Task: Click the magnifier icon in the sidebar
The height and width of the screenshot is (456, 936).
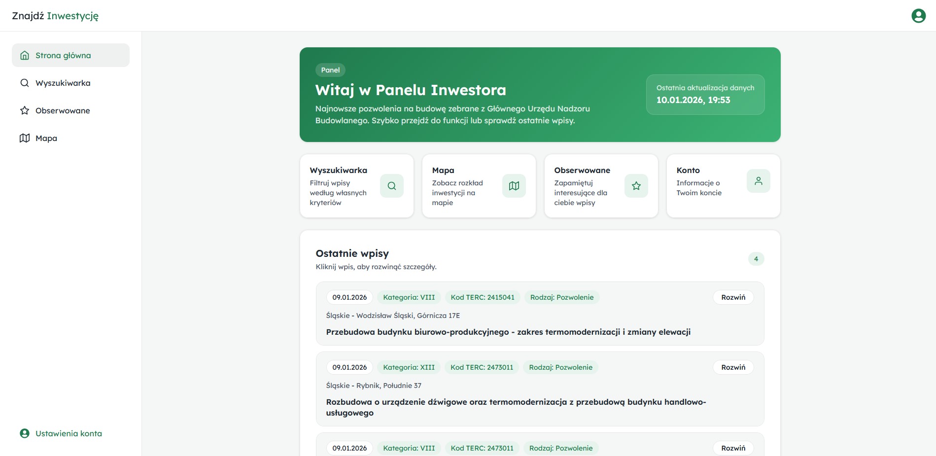Action: 25,83
